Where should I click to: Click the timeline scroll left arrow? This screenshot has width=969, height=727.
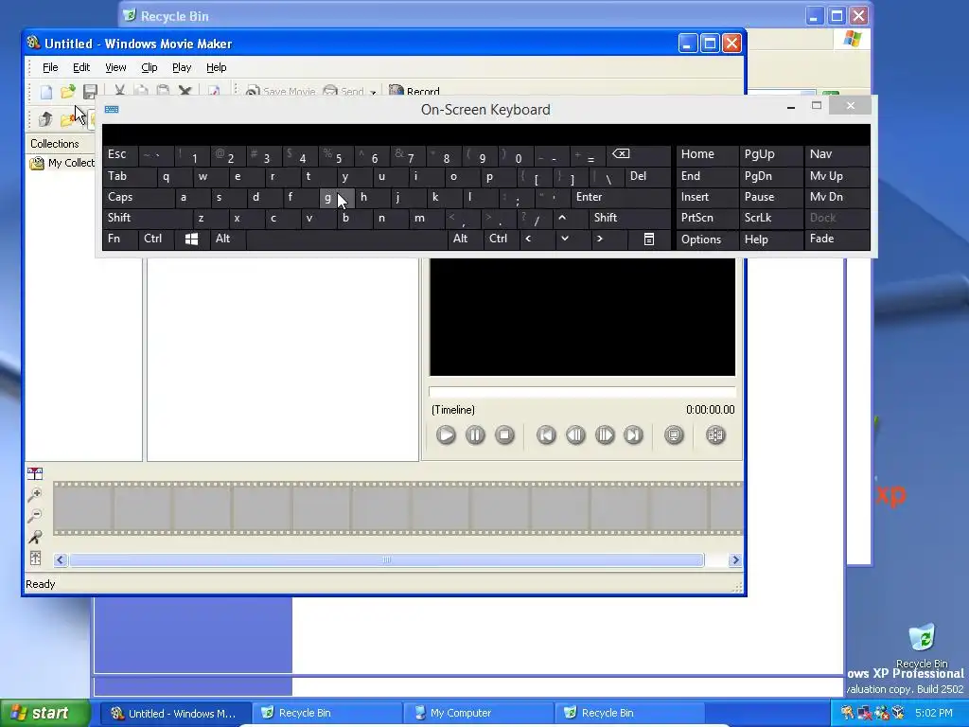point(60,560)
